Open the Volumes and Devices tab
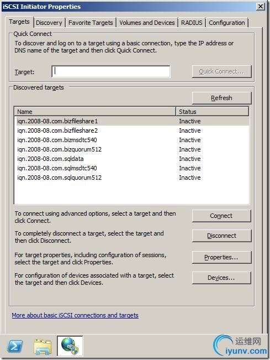 pos(147,23)
